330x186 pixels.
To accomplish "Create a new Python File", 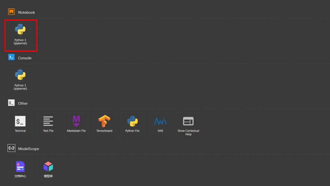I will (132, 125).
